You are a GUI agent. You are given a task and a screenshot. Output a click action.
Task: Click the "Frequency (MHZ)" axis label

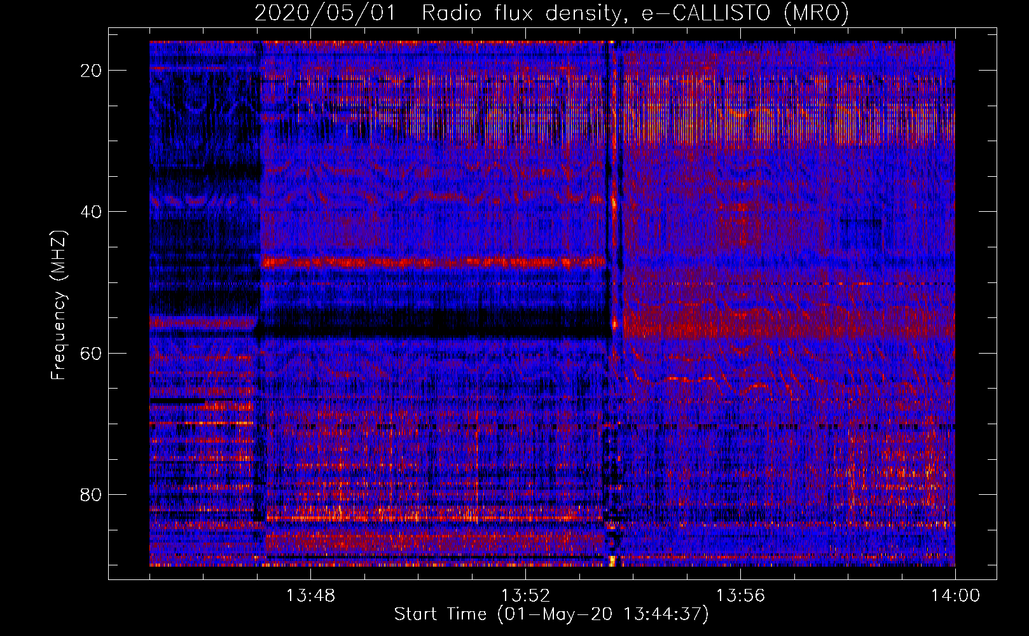click(58, 305)
